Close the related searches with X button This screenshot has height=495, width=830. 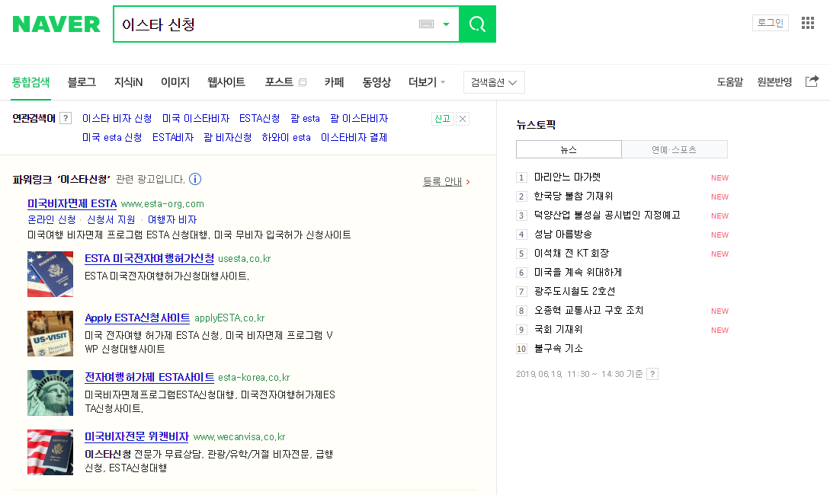[463, 119]
